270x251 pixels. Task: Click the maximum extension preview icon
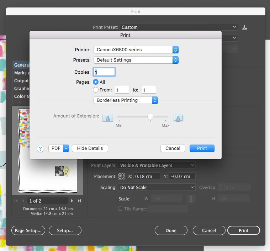point(178,118)
